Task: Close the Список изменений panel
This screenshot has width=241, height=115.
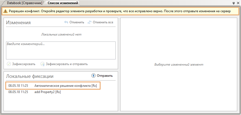Action: pyautogui.click(x=238, y=3)
